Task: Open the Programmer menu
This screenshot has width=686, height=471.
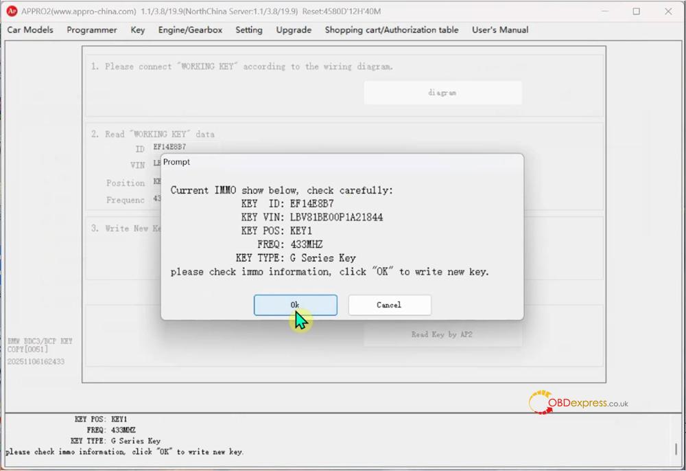Action: coord(91,30)
